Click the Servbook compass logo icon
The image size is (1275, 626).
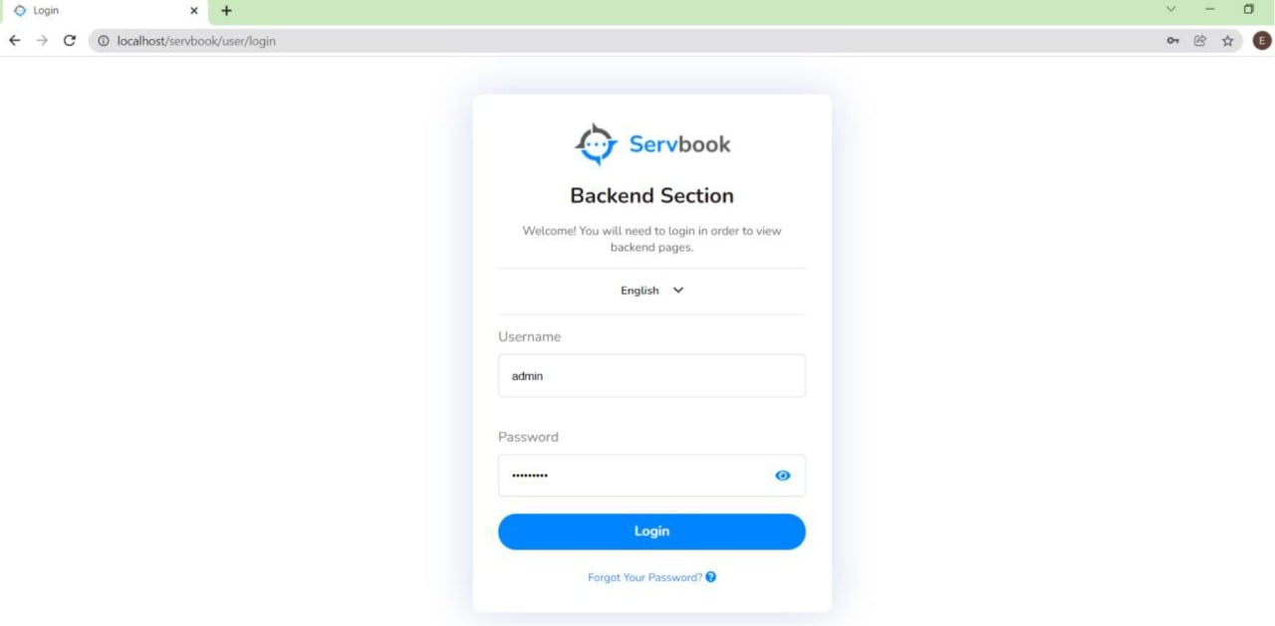pyautogui.click(x=596, y=145)
